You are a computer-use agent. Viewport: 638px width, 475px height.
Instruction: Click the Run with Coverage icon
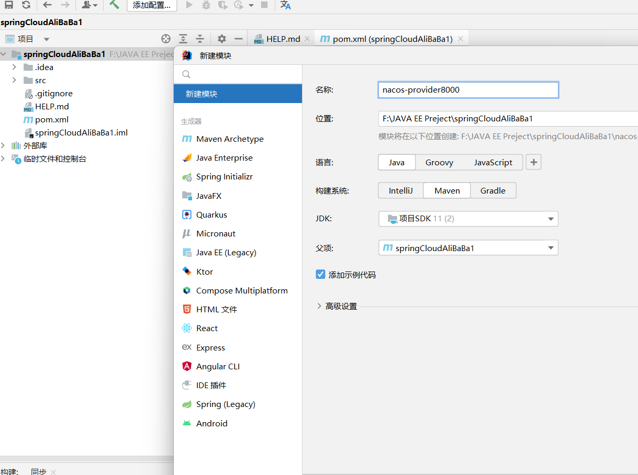click(x=223, y=5)
